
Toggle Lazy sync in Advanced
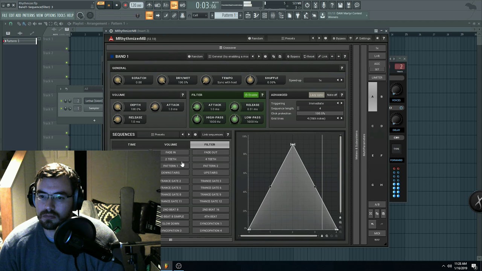(x=316, y=95)
